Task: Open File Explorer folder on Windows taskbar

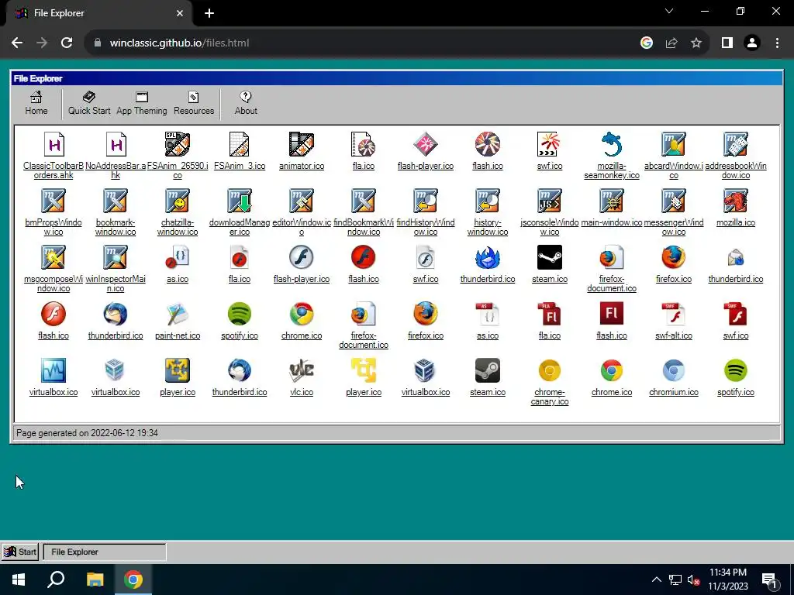Action: 95,580
